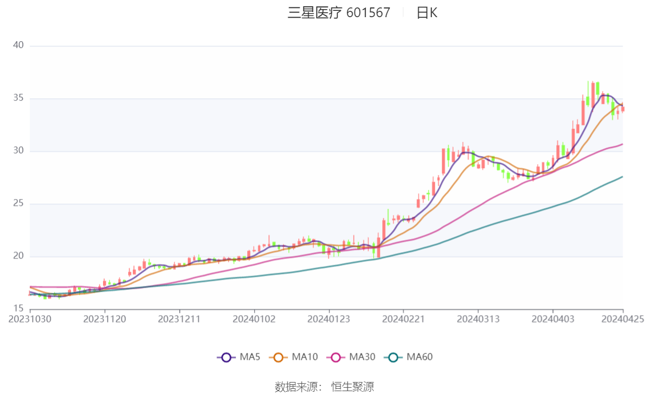Image resolution: width=649 pixels, height=394 pixels.
Task: Click the y-axis value 25
Action: pos(18,204)
